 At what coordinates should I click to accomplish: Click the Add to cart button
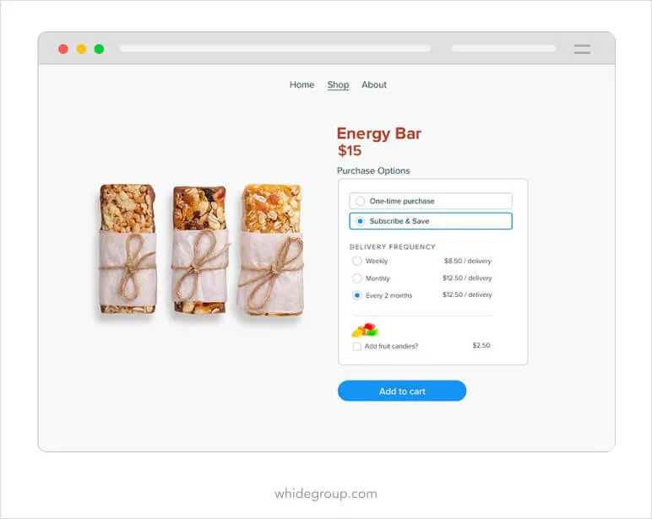[x=402, y=391]
